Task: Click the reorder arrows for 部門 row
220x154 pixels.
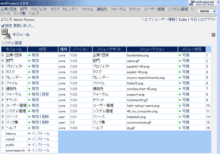Action: pos(3,61)
